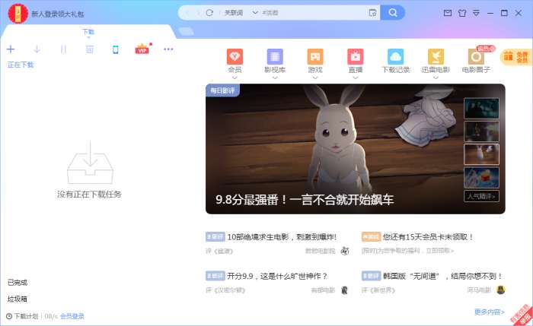Click the orange gift 免费会员 badge

click(516, 57)
